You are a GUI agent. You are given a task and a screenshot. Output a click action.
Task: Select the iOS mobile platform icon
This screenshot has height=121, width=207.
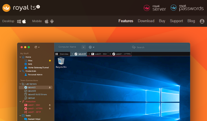(x=47, y=21)
